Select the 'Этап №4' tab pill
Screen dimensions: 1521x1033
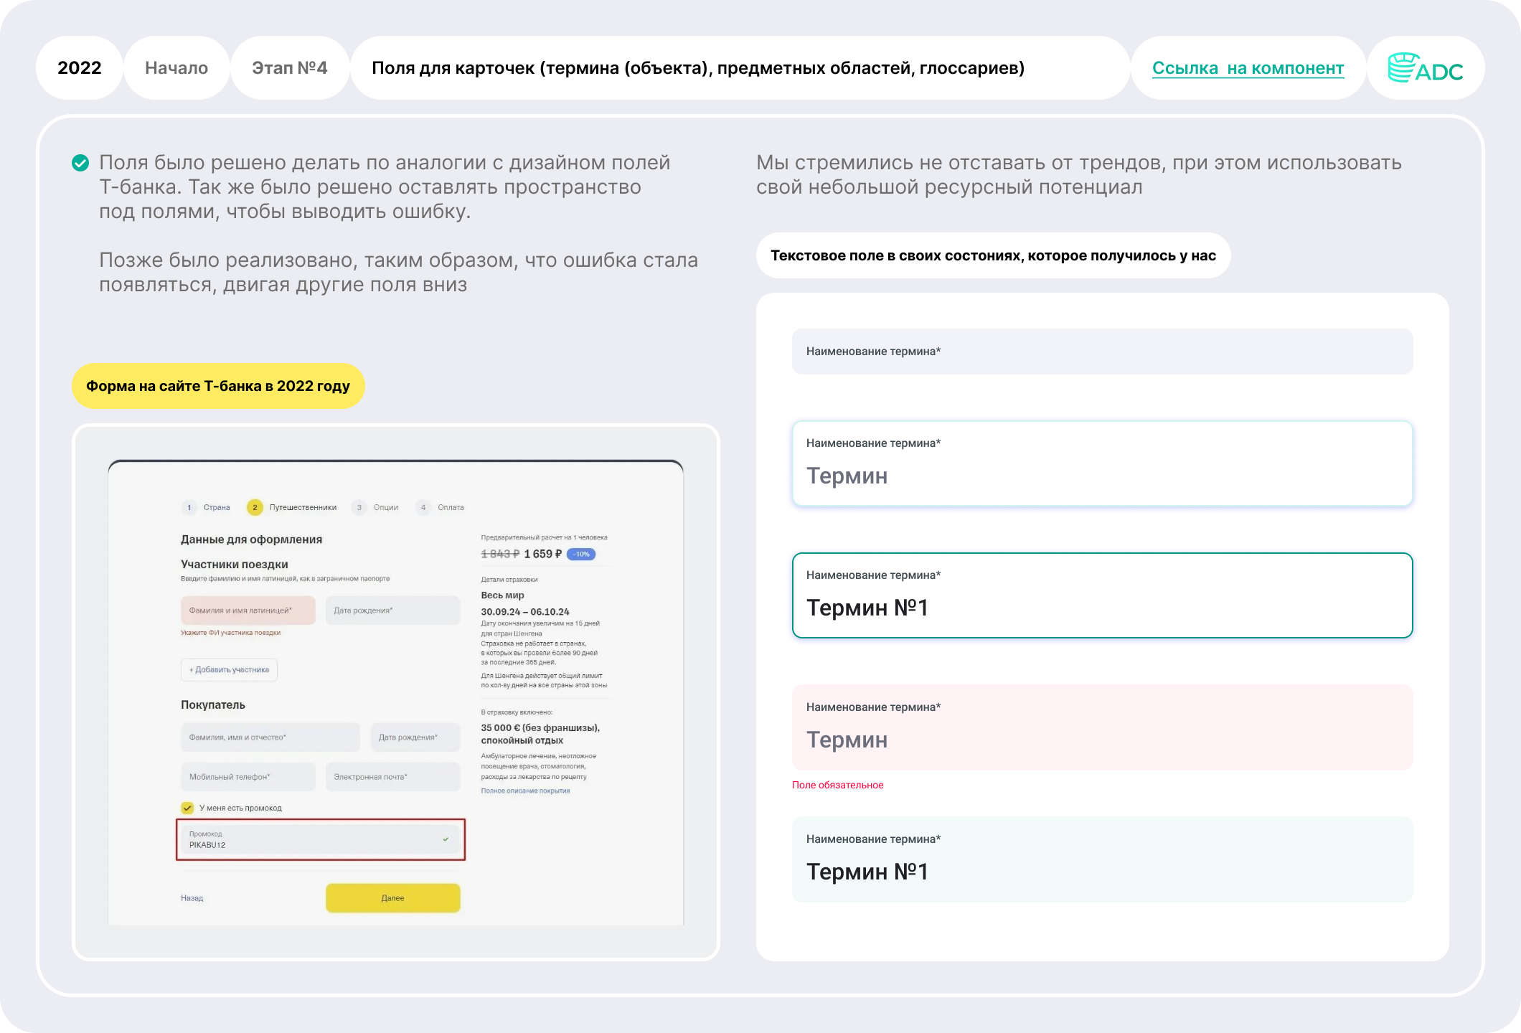(x=289, y=68)
